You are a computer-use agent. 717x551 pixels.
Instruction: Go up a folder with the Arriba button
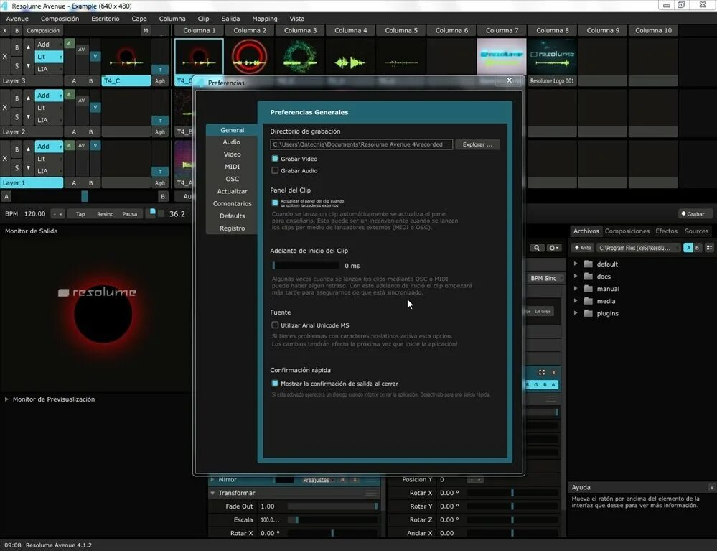583,248
